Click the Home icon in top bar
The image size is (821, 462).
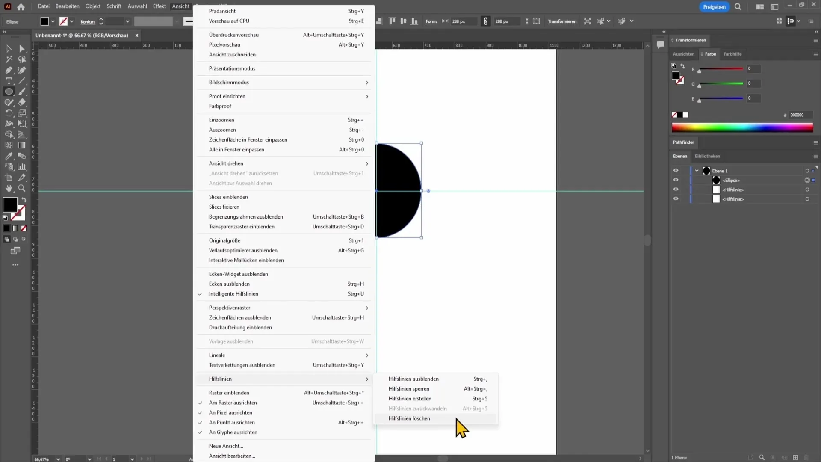point(21,6)
